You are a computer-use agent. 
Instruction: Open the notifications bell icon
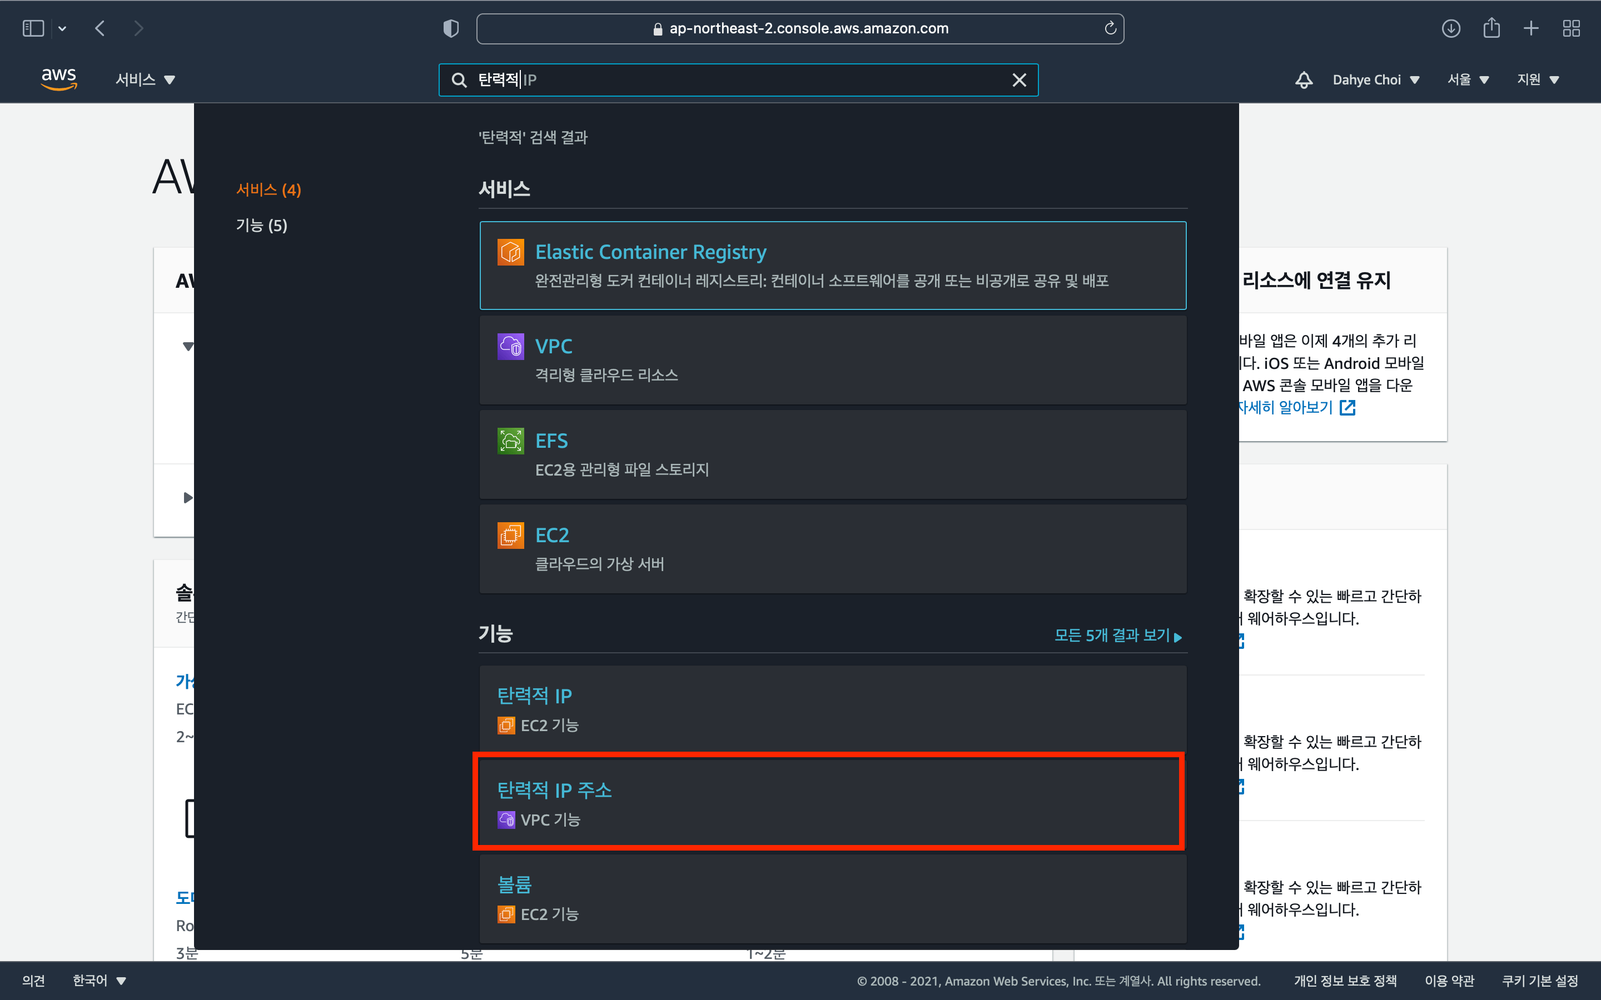[x=1303, y=80]
